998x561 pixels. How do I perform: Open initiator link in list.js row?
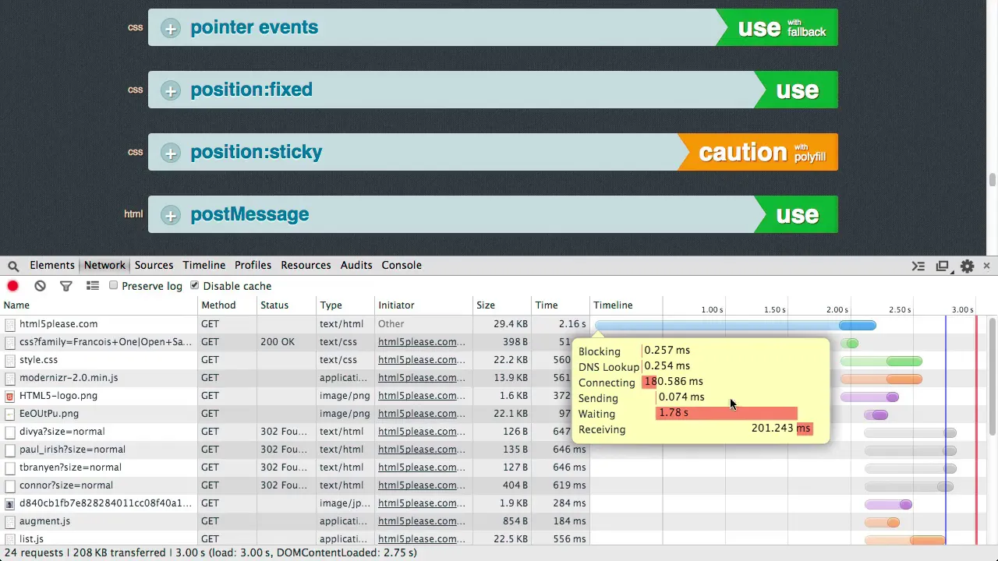tap(422, 539)
